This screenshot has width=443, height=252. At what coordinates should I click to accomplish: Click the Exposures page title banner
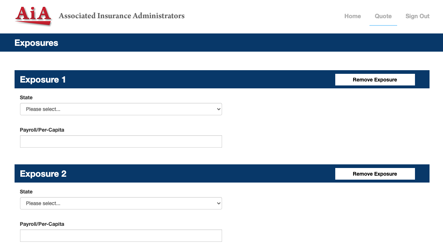tap(221, 43)
